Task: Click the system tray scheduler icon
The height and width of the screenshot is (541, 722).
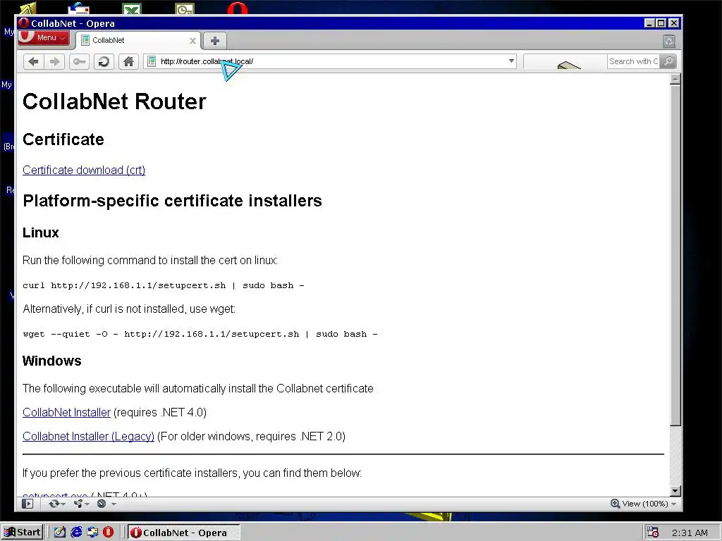Action: pyautogui.click(x=652, y=533)
